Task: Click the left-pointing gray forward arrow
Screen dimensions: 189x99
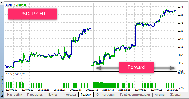Action: pyautogui.click(x=107, y=68)
